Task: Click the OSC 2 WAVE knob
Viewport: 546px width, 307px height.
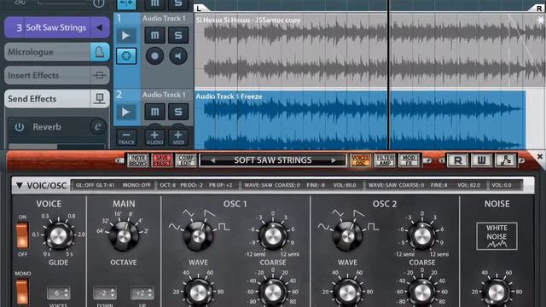Action: point(347,237)
